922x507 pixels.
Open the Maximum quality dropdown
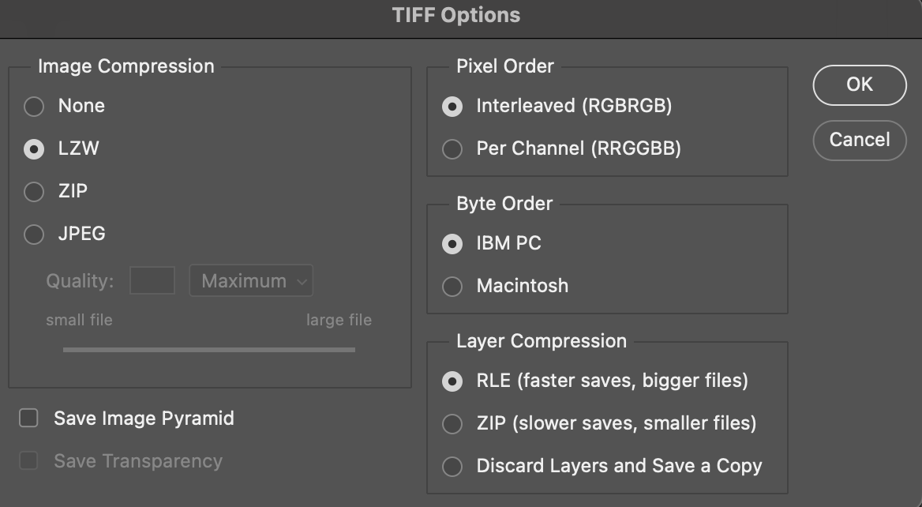point(250,280)
